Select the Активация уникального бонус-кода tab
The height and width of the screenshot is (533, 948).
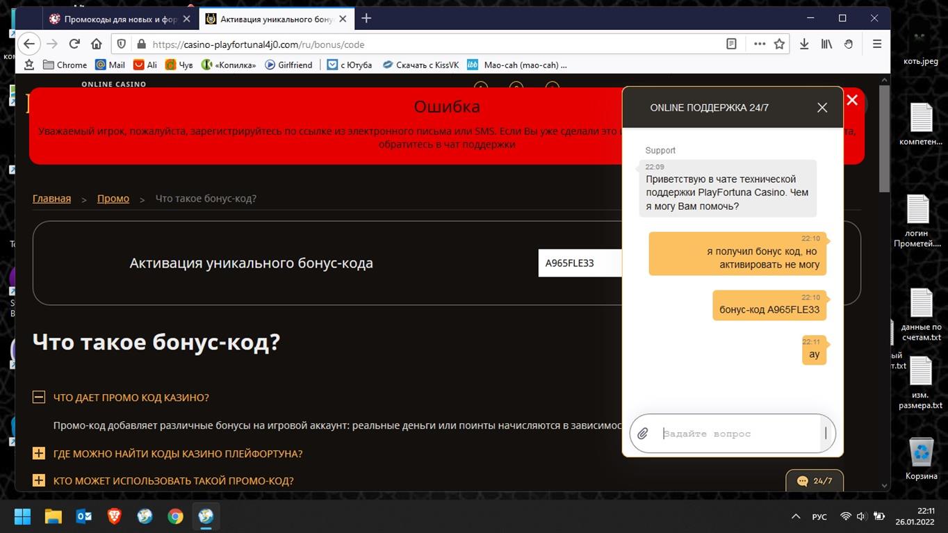coord(277,19)
